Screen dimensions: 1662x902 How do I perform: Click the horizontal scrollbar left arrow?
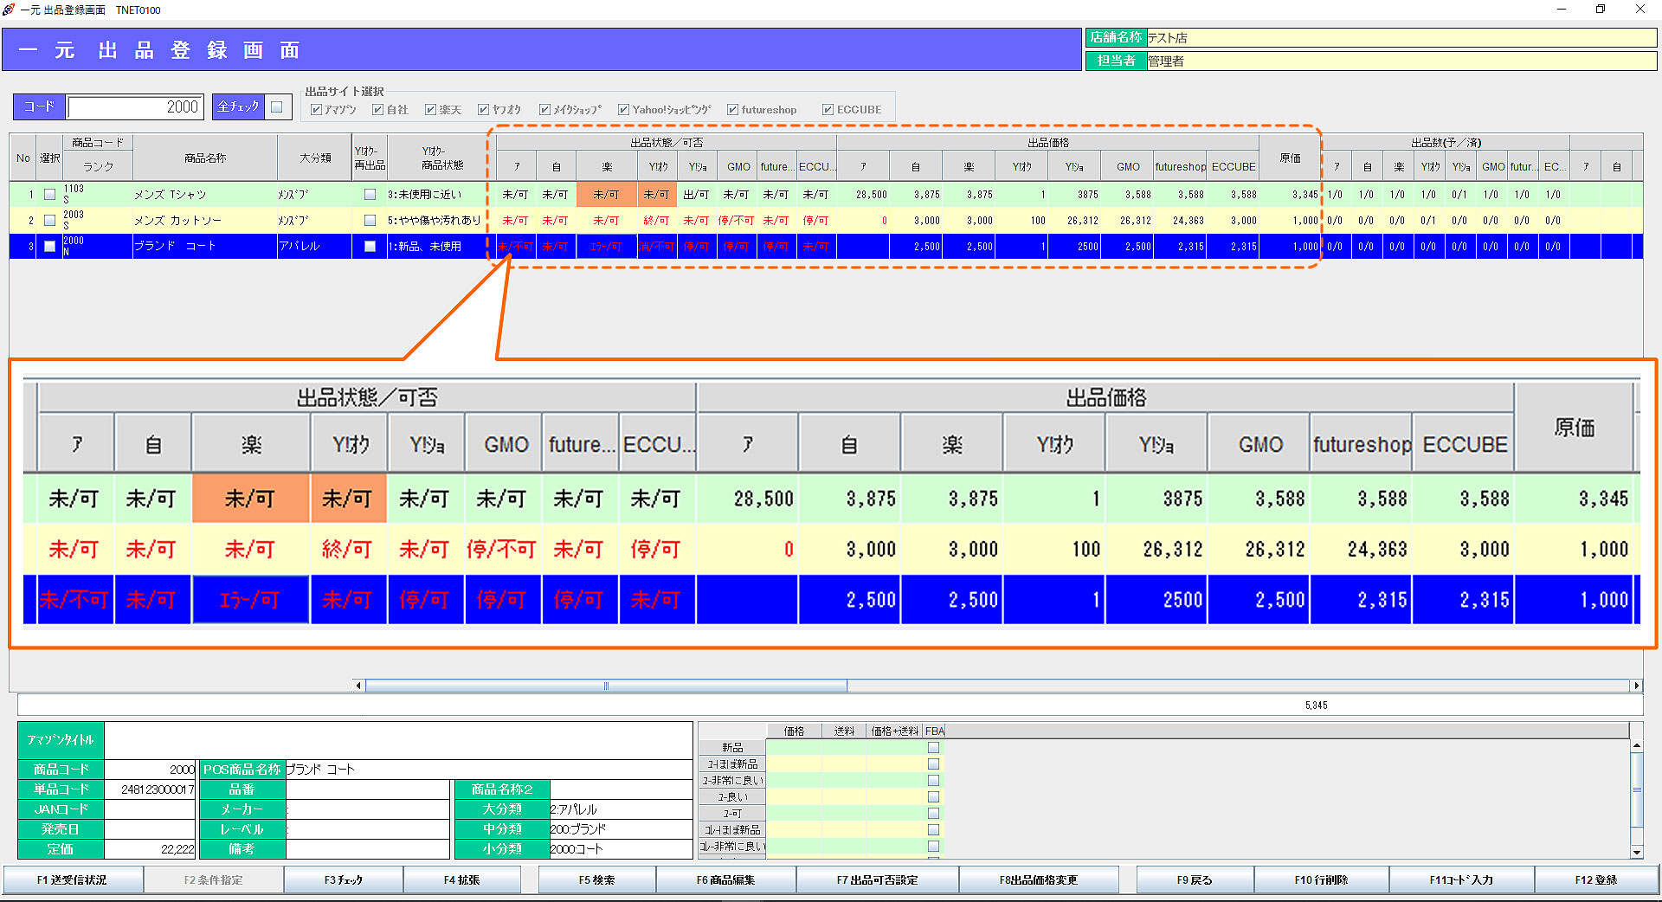pos(359,686)
